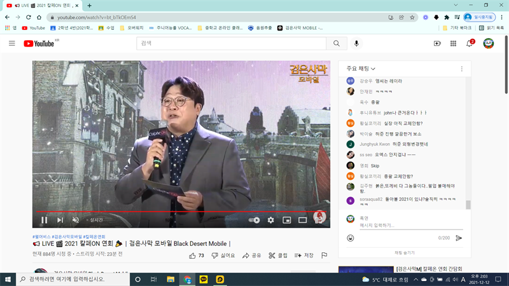
Task: Enable miniplayer mode
Action: coord(287,220)
